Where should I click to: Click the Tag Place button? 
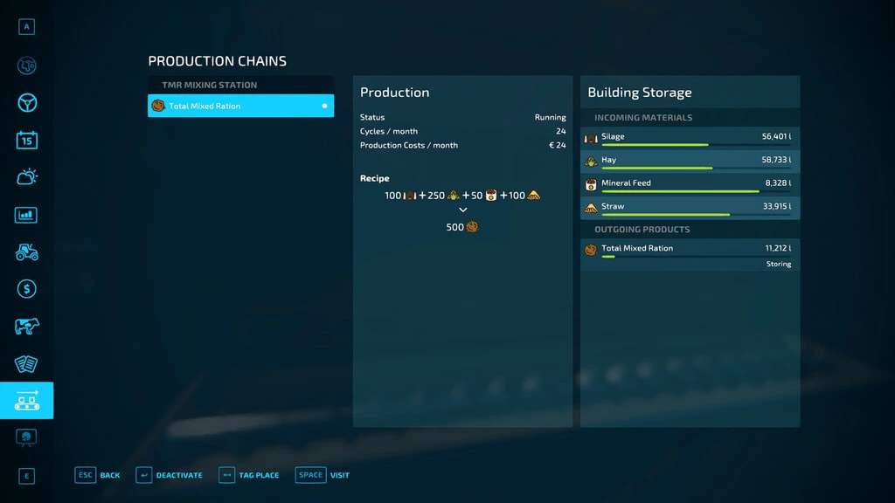[x=249, y=475]
